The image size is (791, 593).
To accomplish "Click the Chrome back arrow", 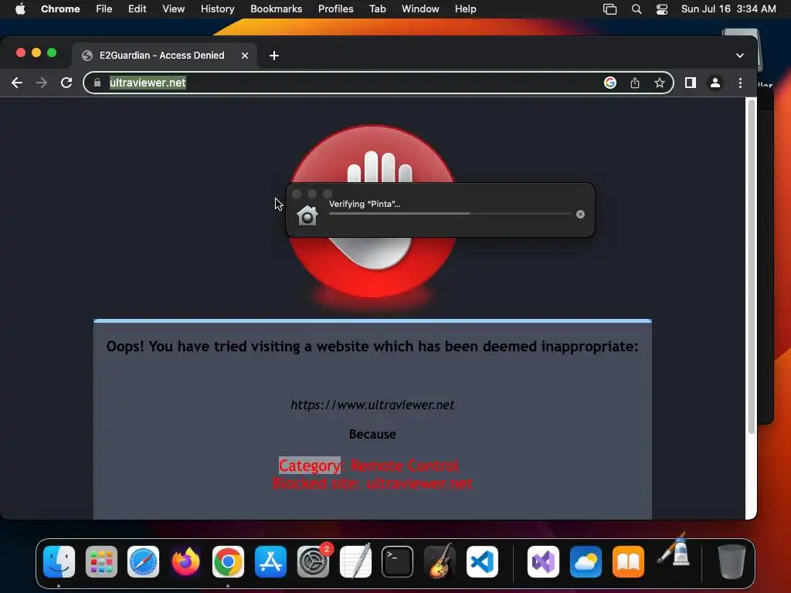I will (x=17, y=83).
